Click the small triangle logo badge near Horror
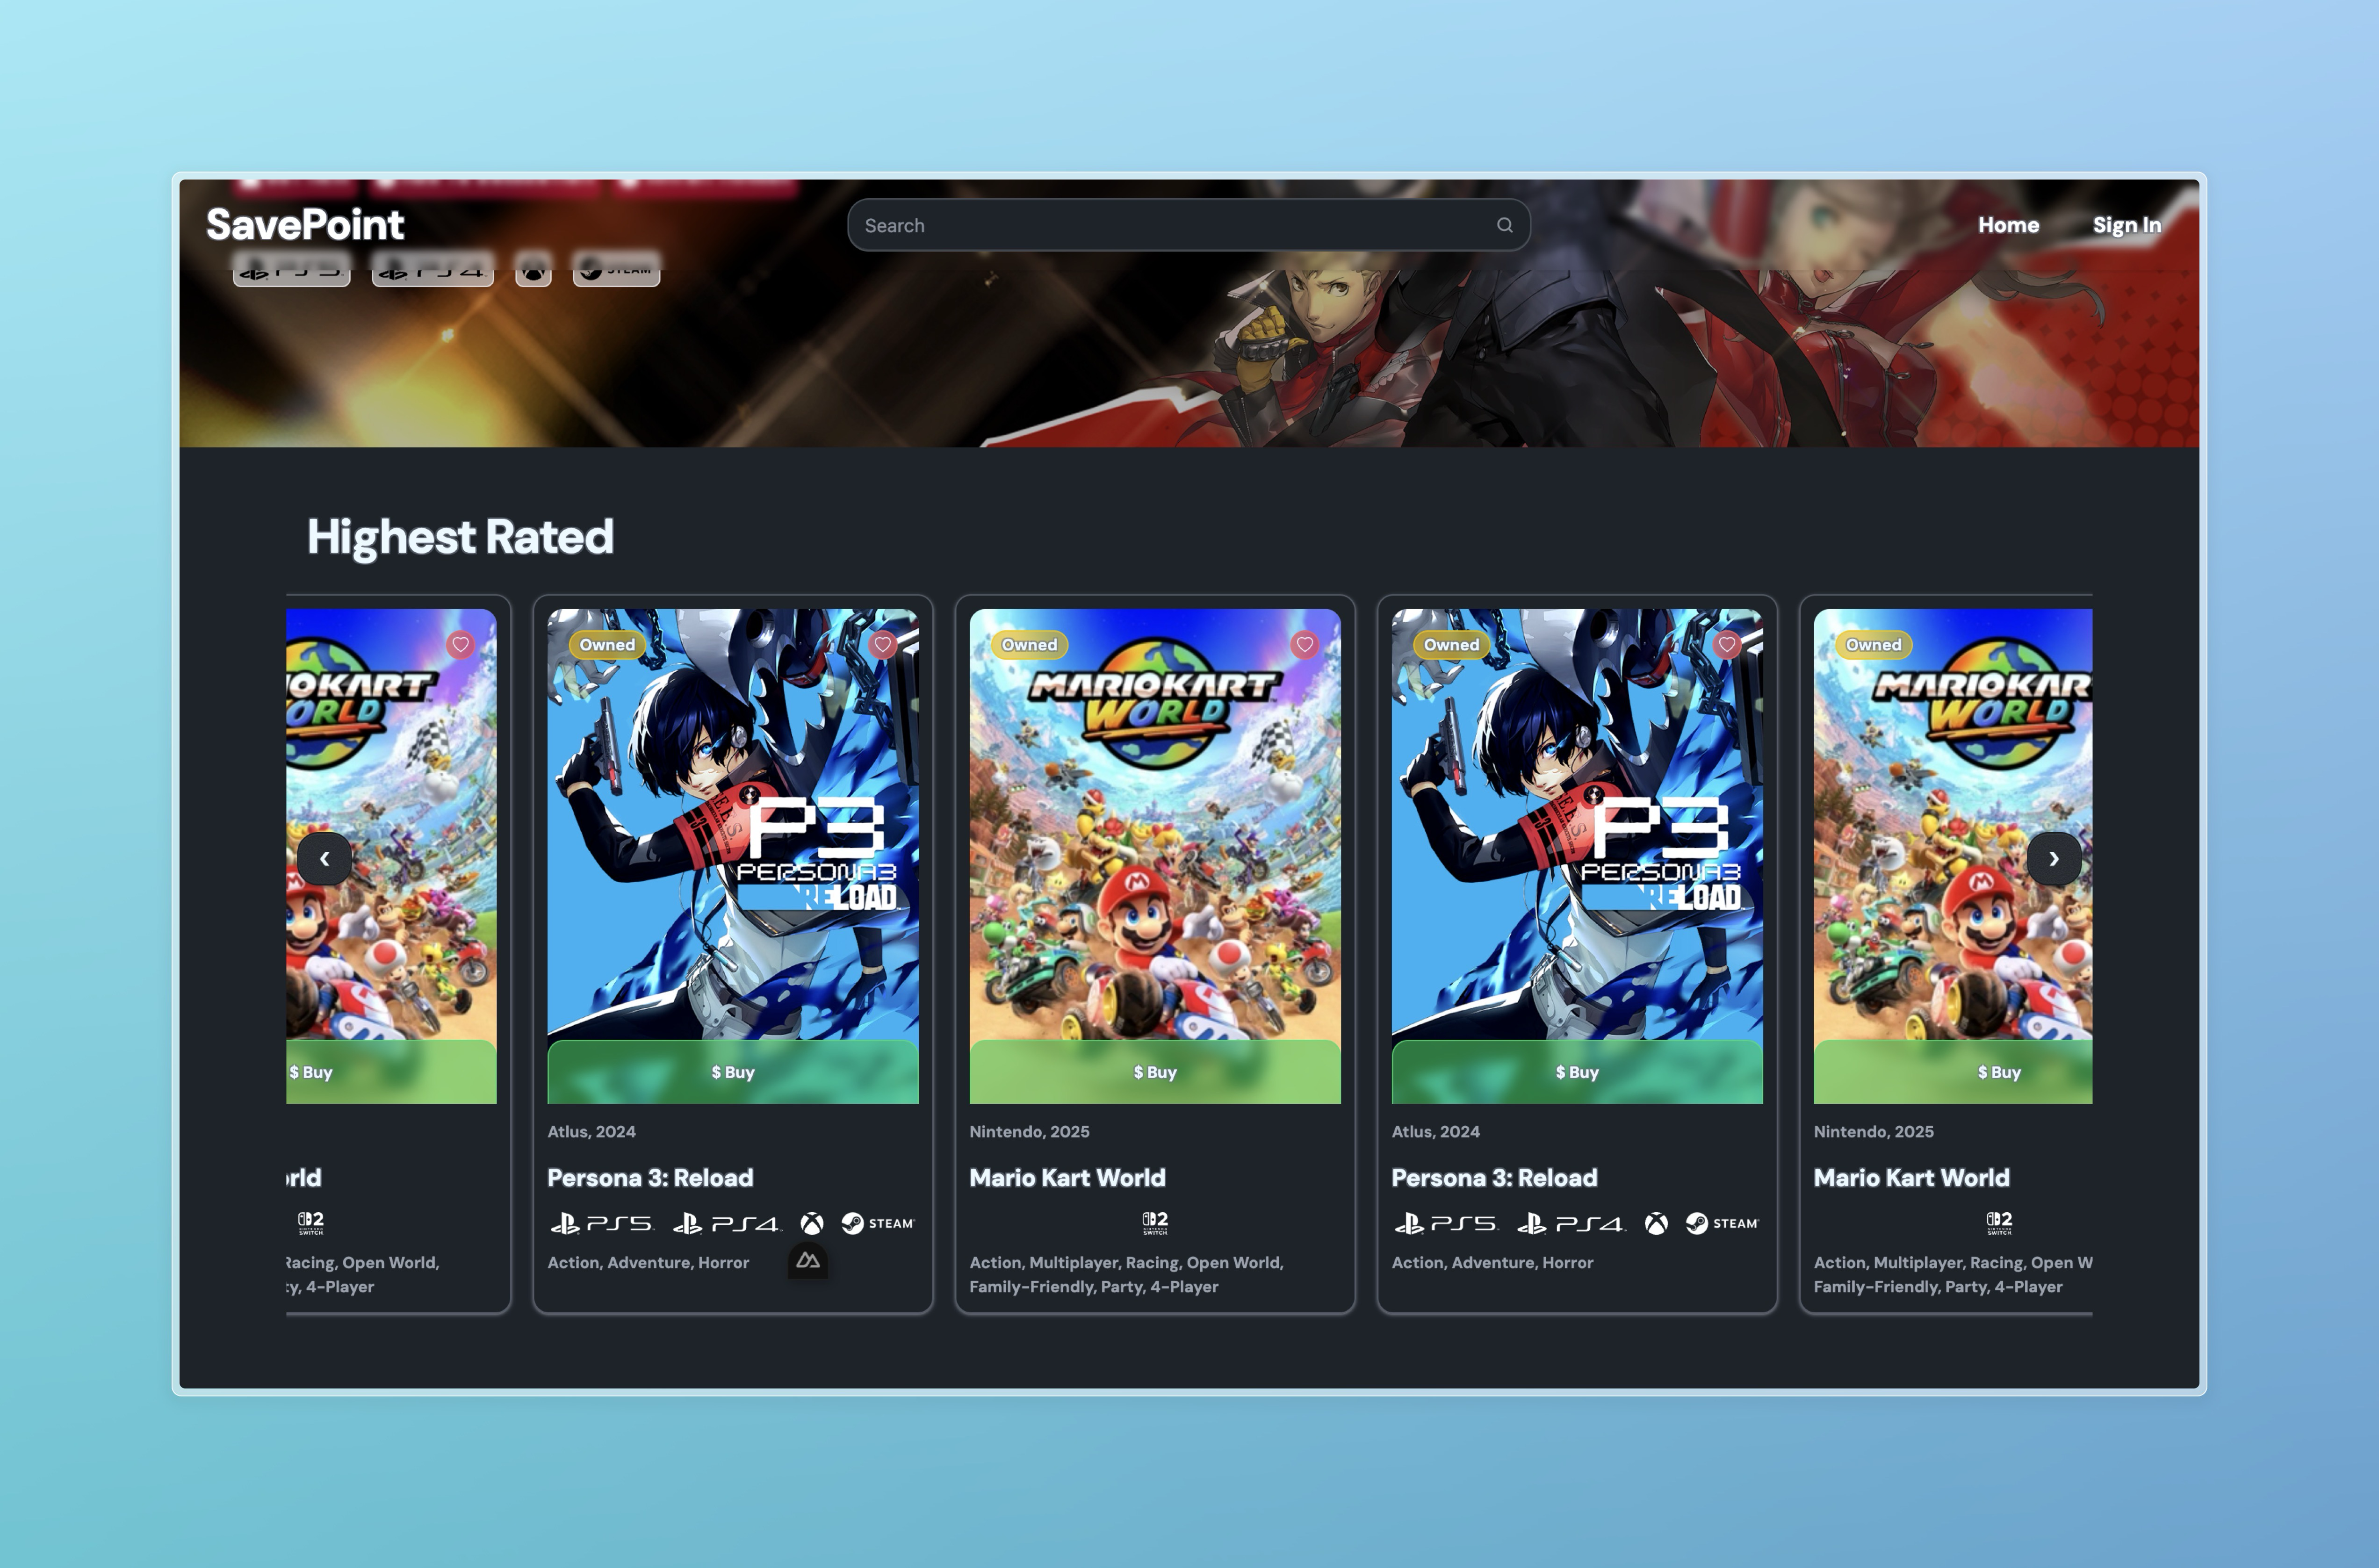Viewport: 2379px width, 1568px height. [808, 1261]
